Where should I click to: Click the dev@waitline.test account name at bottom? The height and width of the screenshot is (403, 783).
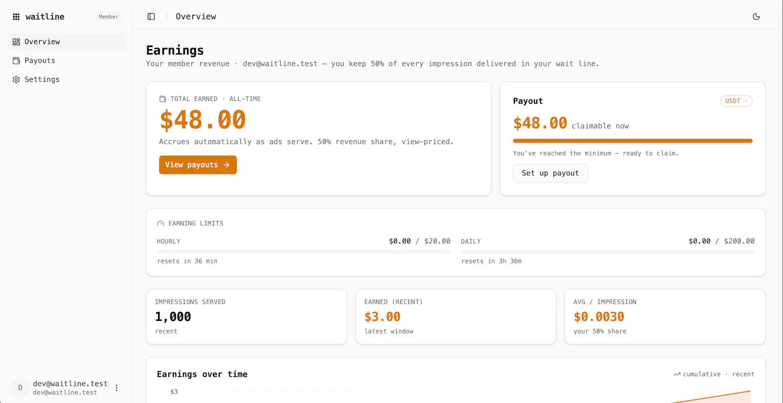click(x=70, y=384)
